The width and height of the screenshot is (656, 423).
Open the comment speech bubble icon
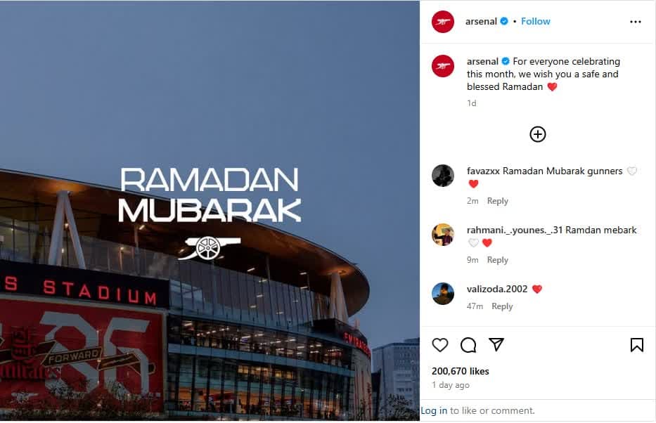pos(468,345)
